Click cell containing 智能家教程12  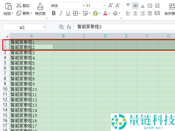click(x=32, y=100)
